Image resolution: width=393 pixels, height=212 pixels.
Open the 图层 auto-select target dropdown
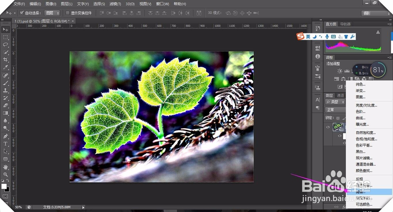52,13
